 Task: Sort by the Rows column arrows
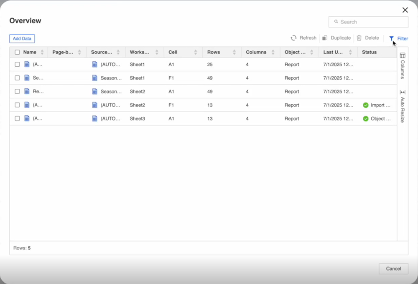click(x=234, y=52)
